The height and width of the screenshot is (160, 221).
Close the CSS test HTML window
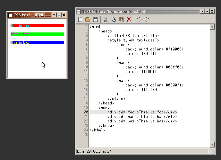tap(64, 15)
